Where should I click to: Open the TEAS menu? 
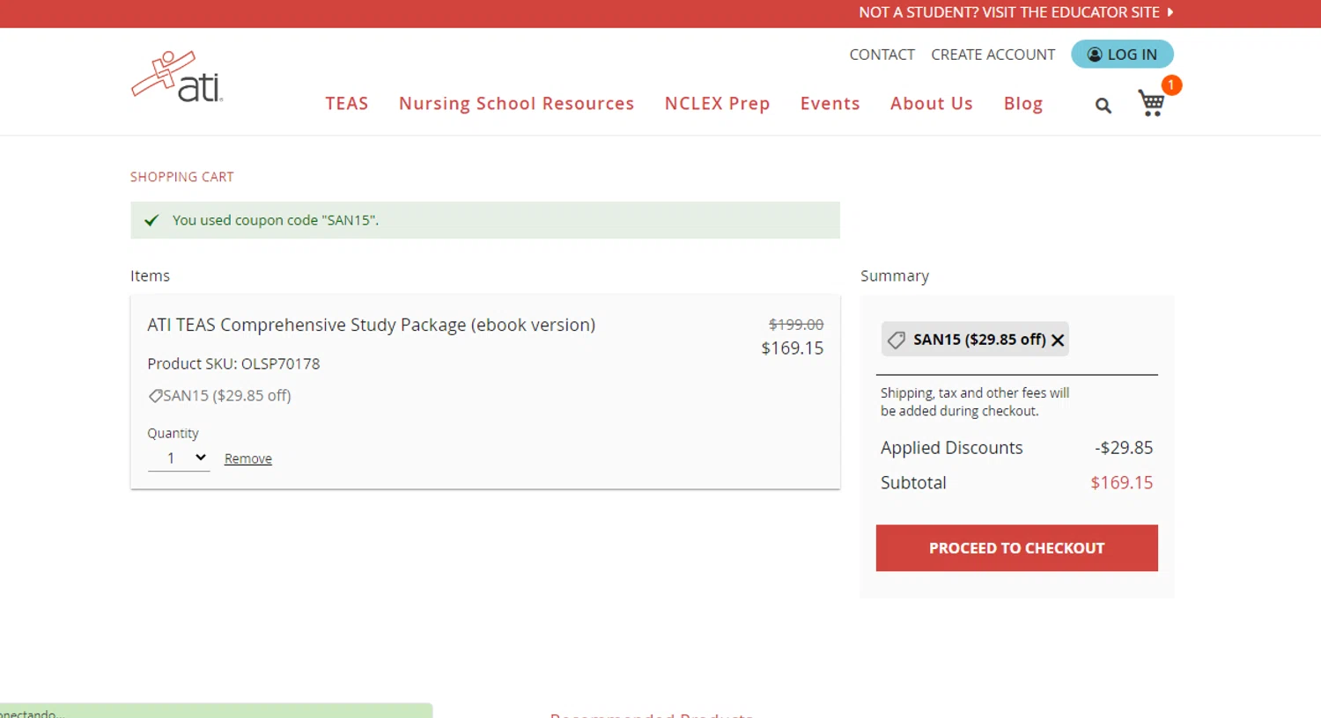pos(347,104)
